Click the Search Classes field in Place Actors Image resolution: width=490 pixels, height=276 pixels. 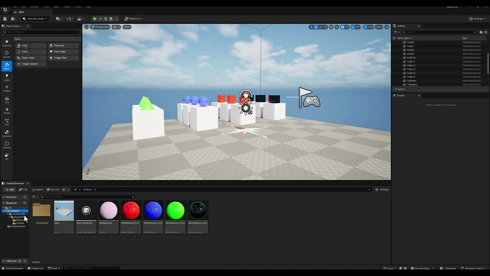41,32
